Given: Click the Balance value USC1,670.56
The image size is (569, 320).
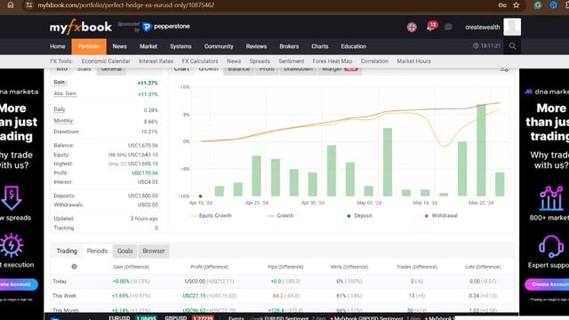Looking at the screenshot, I should (x=142, y=146).
